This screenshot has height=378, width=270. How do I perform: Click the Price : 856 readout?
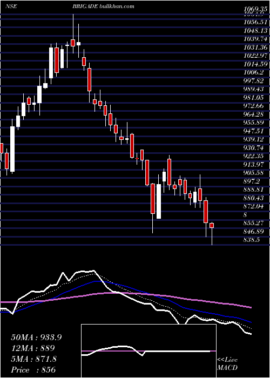(x=33, y=370)
